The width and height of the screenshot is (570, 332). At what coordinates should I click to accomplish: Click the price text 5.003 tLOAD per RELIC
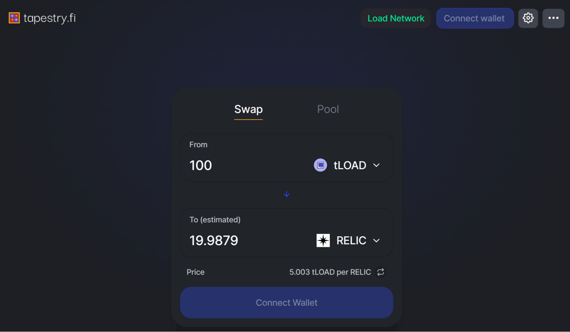pos(330,272)
